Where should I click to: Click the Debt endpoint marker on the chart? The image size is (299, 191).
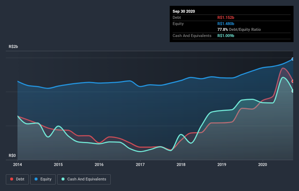coord(293,81)
